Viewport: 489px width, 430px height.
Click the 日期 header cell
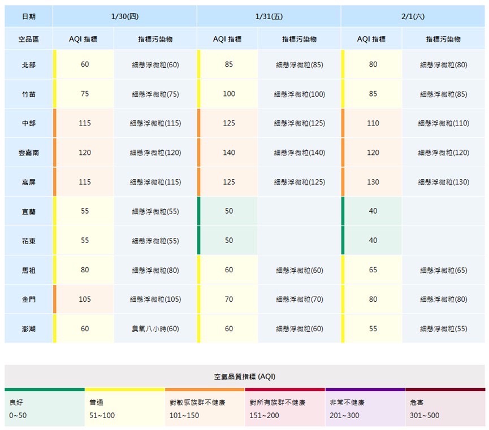29,16
